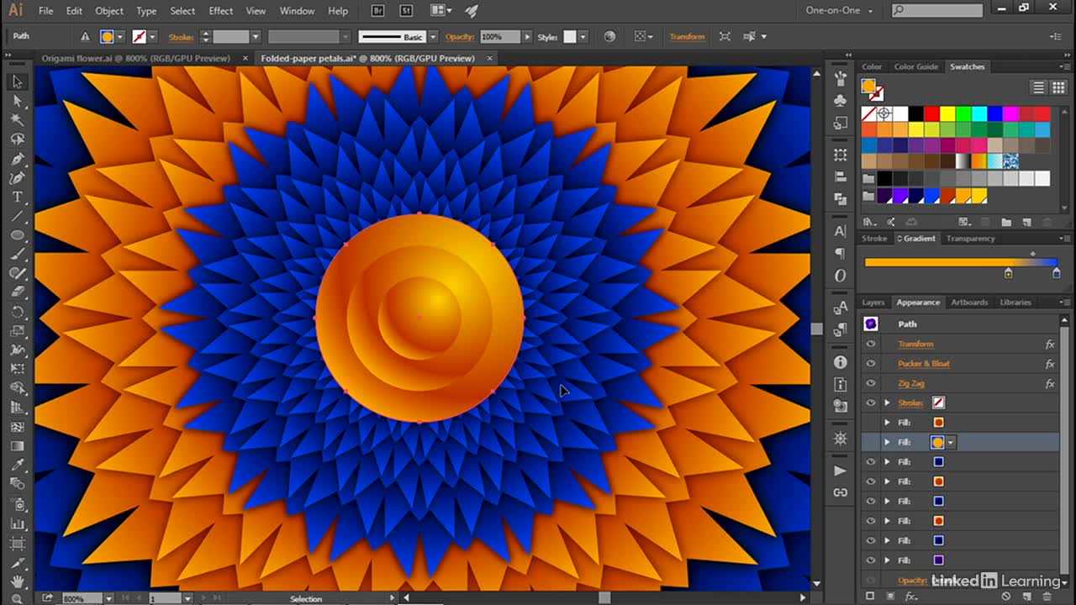Open the Window menu
1076x605 pixels.
[x=297, y=11]
